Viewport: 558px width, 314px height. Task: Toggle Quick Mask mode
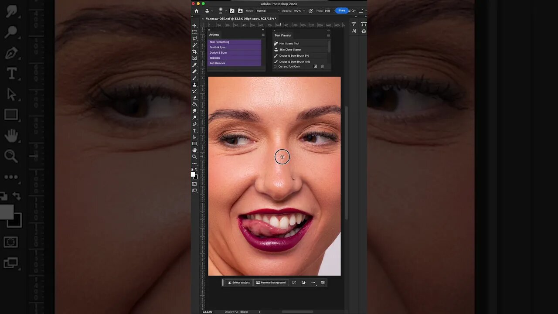(x=194, y=184)
